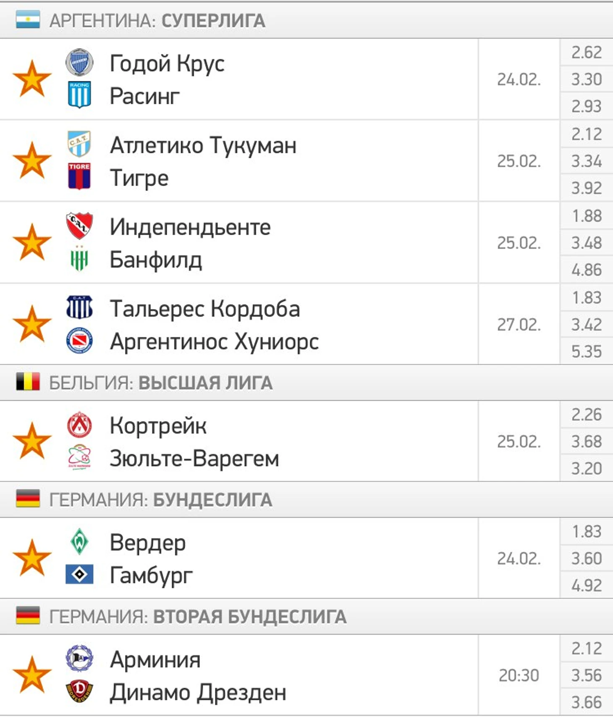Click the 20:30 kickoff time of Арминия
Screen dimensions: 613x717
pyautogui.click(x=519, y=675)
